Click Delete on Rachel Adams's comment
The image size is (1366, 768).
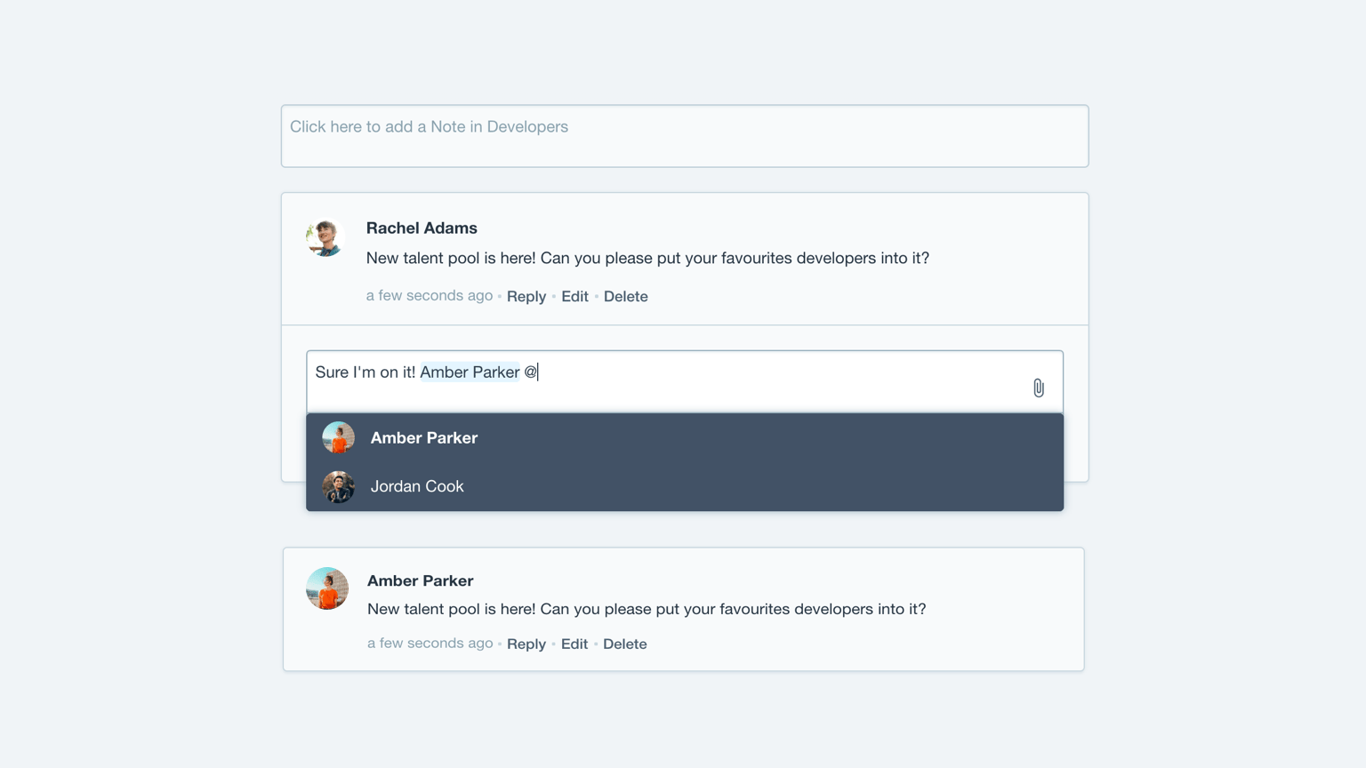[x=626, y=295]
